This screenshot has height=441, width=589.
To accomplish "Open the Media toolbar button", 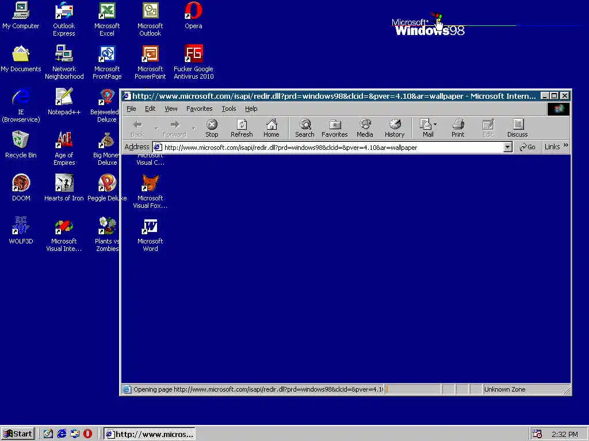I will point(365,128).
